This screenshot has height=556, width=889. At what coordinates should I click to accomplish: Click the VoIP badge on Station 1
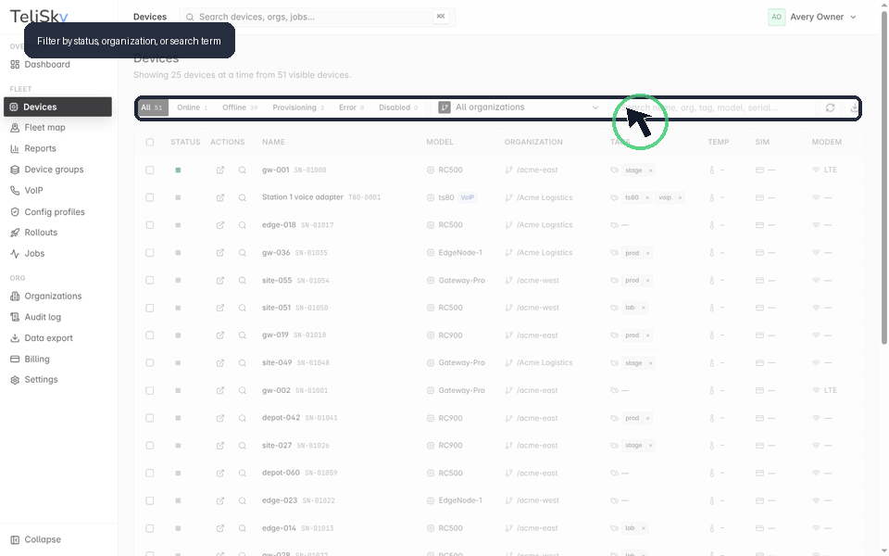(x=467, y=197)
